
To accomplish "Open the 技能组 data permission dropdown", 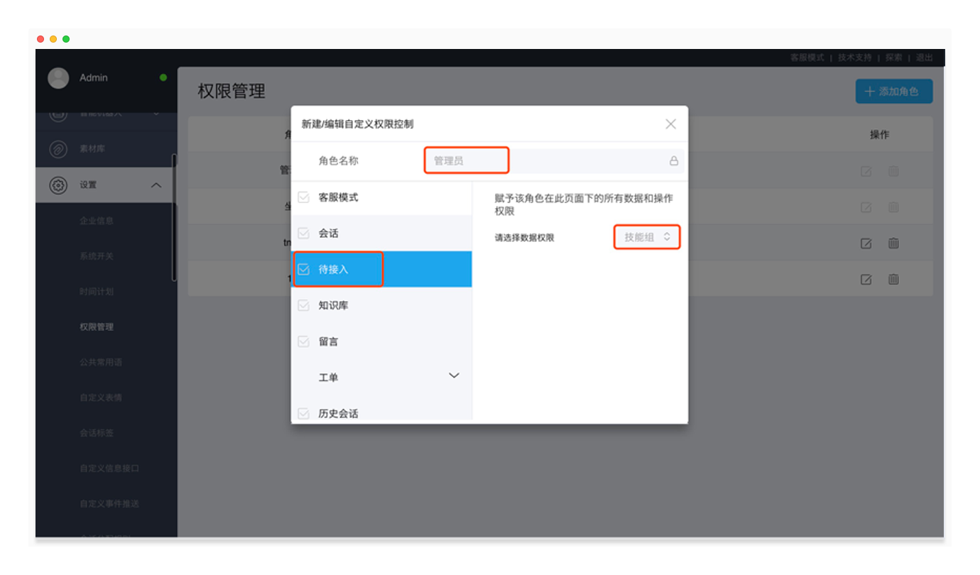I will tap(646, 237).
